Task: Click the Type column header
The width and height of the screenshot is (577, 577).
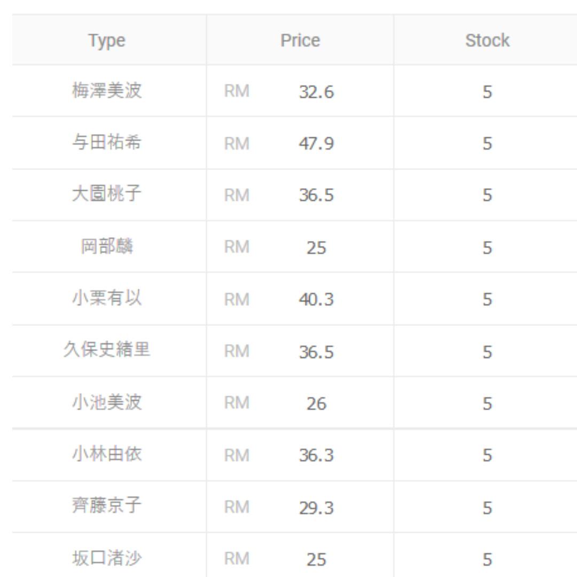Action: 107,41
